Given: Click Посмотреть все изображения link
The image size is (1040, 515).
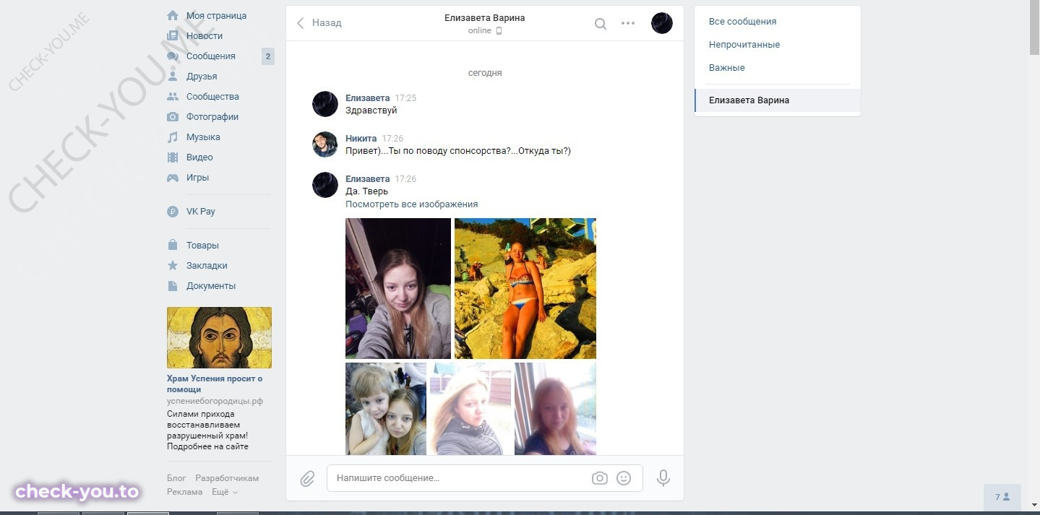Looking at the screenshot, I should 412,204.
